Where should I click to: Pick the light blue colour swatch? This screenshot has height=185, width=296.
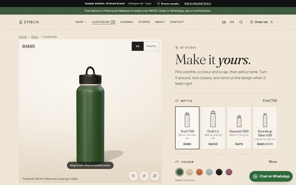209,172
